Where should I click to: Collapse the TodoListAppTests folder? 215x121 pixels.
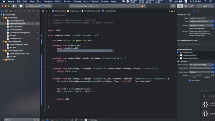tap(3, 42)
